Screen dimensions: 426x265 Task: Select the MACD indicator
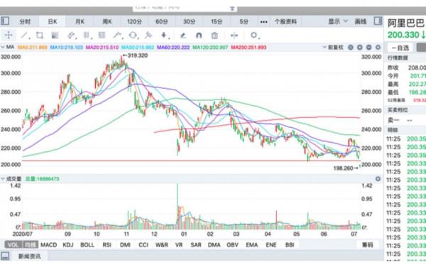pos(48,245)
